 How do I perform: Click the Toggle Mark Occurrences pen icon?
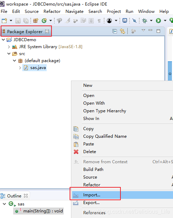pyautogui.click(x=68, y=21)
